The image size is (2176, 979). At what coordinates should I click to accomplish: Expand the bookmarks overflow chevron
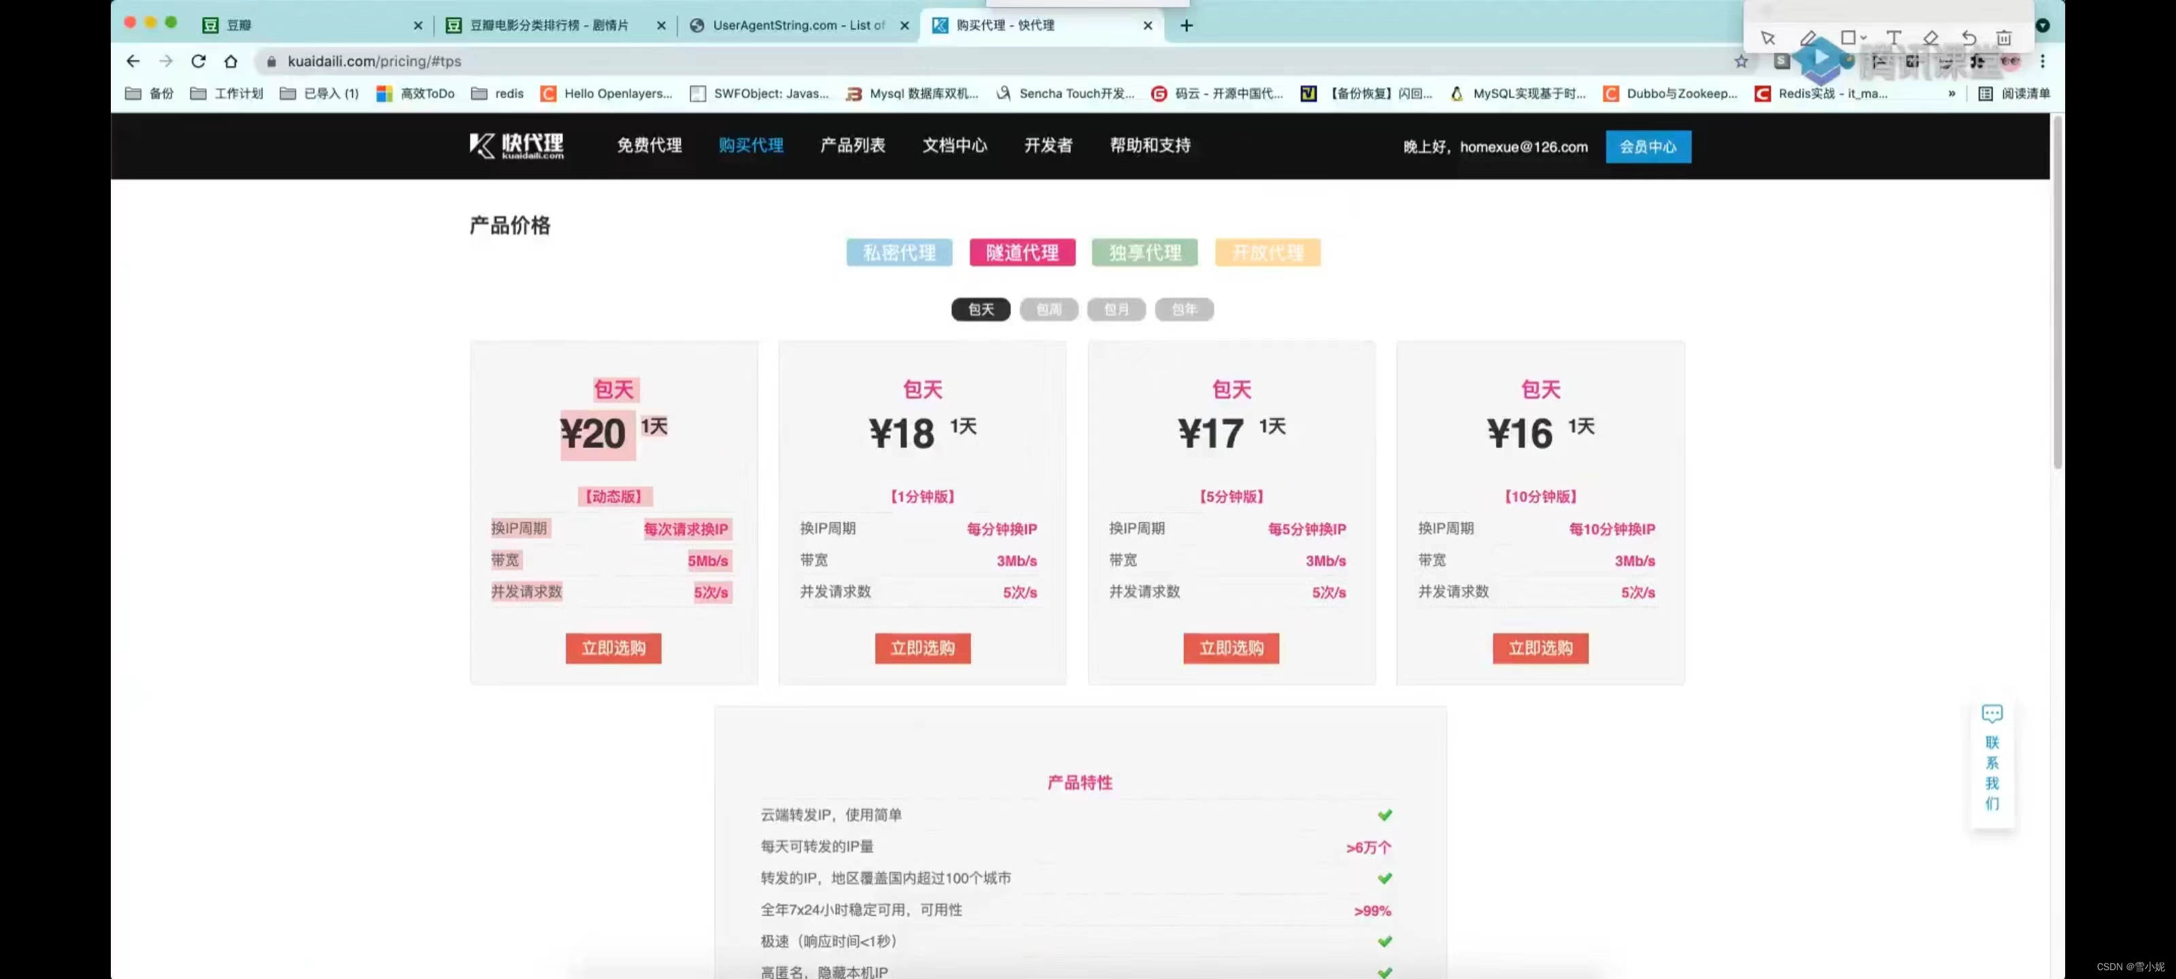click(1952, 94)
